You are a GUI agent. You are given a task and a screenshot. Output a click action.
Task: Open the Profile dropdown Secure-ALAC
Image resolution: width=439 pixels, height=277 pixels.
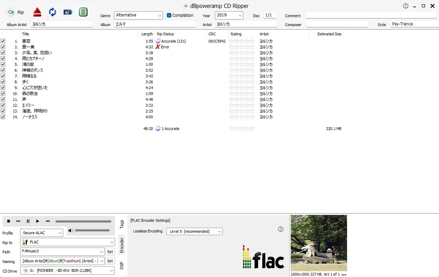click(42, 233)
